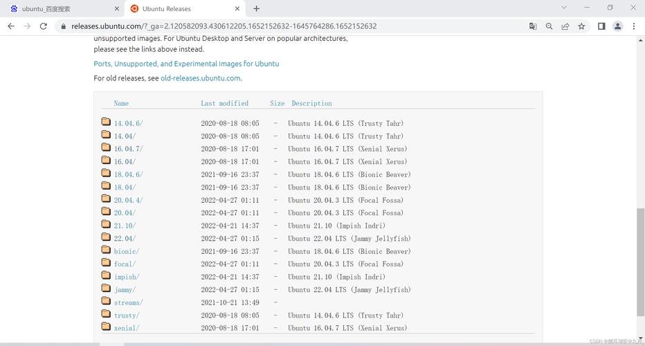
Task: Share this page icon
Action: click(x=565, y=26)
